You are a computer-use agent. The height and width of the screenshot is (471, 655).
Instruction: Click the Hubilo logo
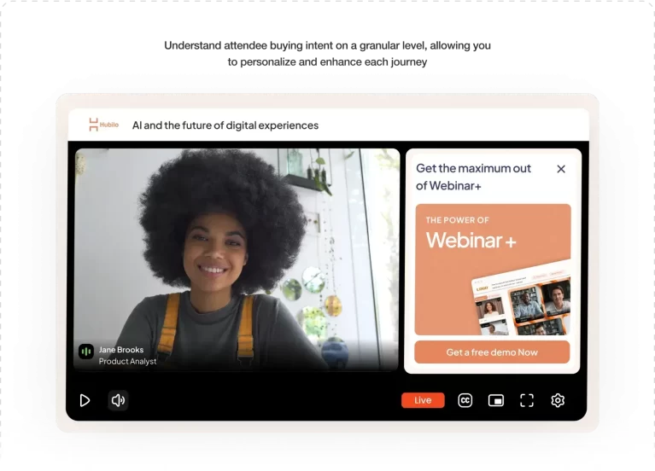(x=103, y=125)
